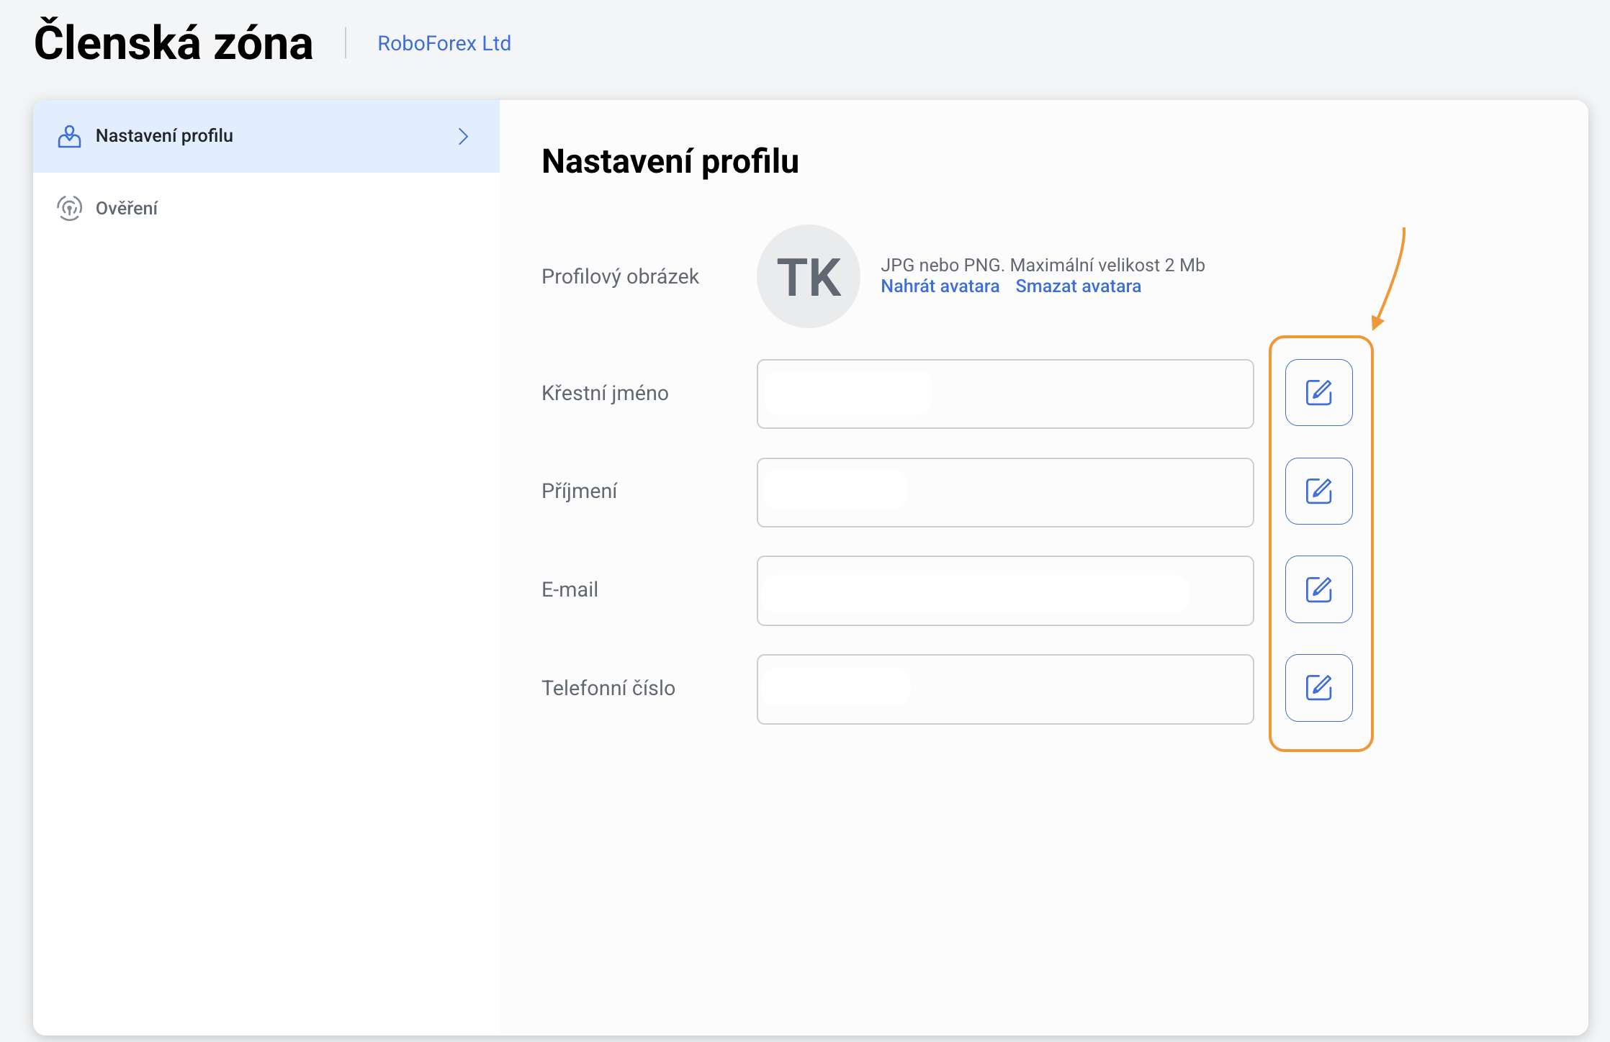Click the Nastavení profilu main heading
Screen dimensions: 1610x1042
(670, 161)
